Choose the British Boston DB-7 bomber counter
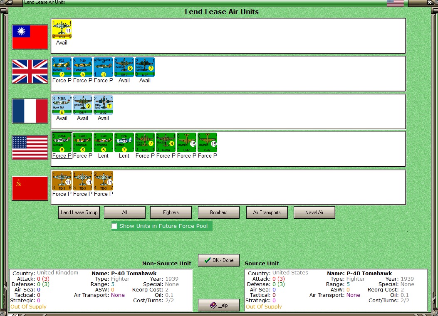Viewport: 438px width, 316px height. pos(124,67)
